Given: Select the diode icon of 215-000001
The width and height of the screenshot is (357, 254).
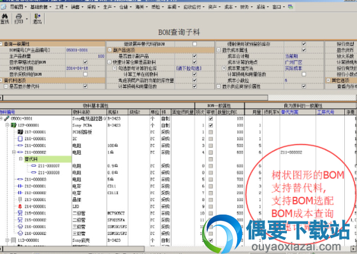Looking at the screenshot, I should (x=20, y=213).
